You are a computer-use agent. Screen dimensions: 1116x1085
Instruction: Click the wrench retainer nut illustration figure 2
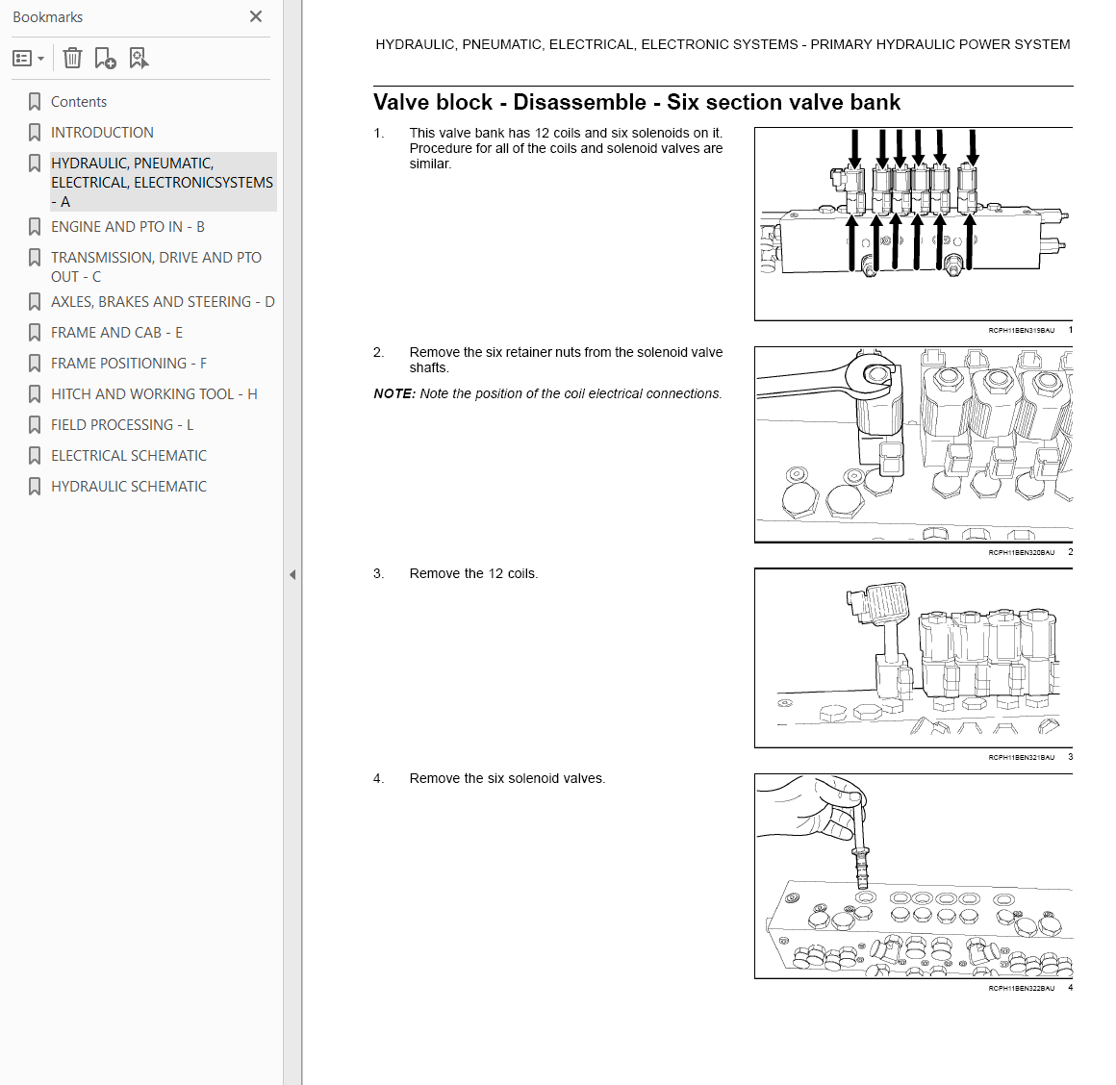(913, 444)
